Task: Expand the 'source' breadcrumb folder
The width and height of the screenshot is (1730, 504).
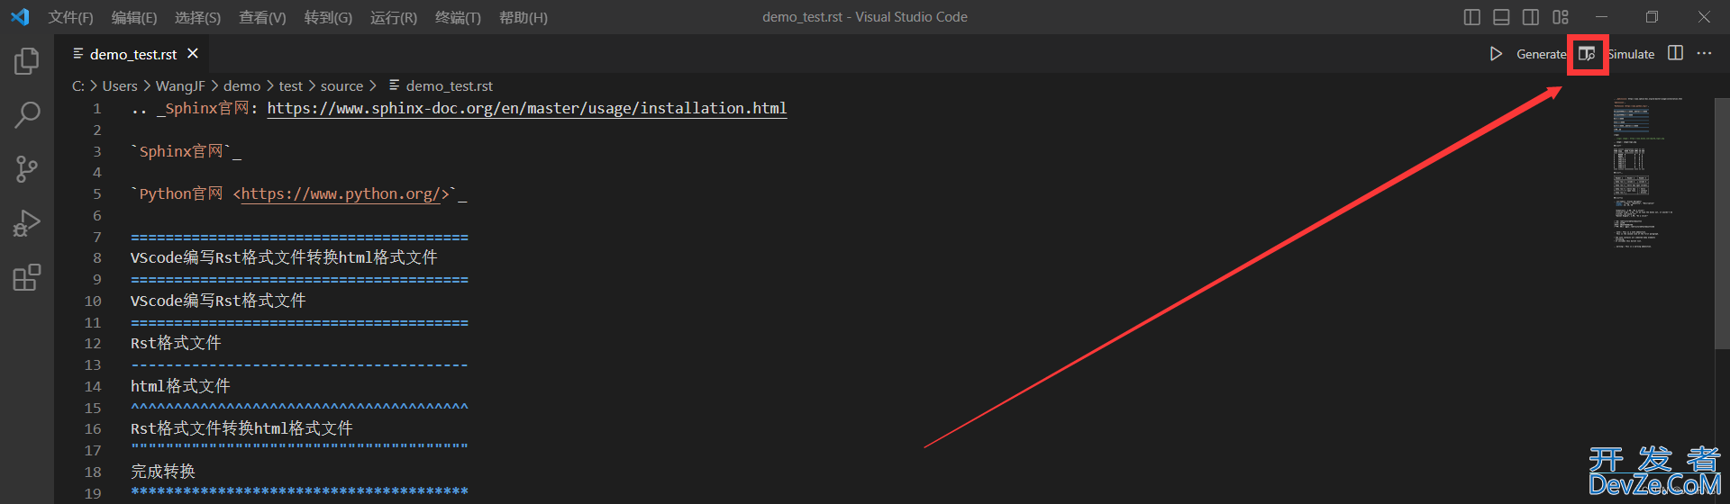Action: [x=341, y=85]
